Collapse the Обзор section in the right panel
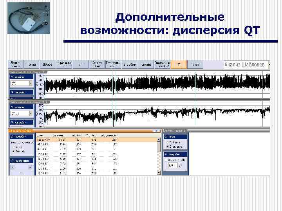Viewport: 282px width, 211px height. coord(175,137)
